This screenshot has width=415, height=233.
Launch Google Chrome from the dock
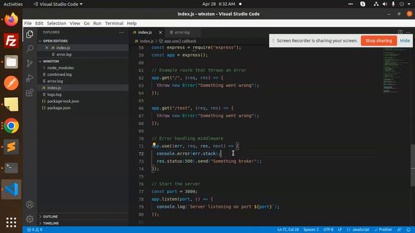(11, 126)
